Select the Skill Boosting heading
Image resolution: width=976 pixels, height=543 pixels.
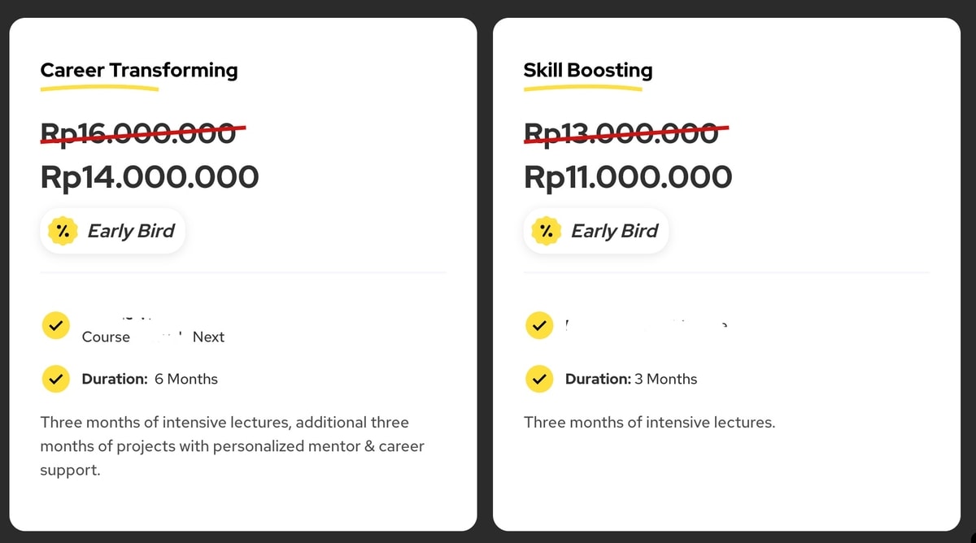point(588,71)
